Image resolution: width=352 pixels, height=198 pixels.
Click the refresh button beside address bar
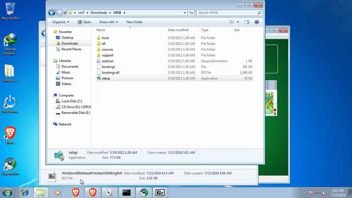[191, 13]
